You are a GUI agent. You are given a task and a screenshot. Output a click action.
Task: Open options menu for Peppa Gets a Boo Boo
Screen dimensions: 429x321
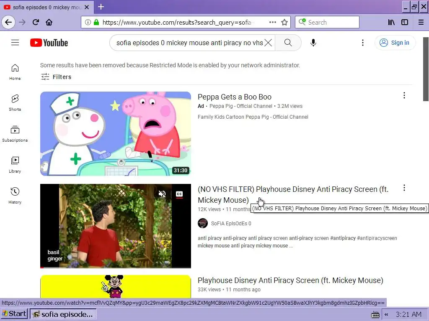click(404, 95)
